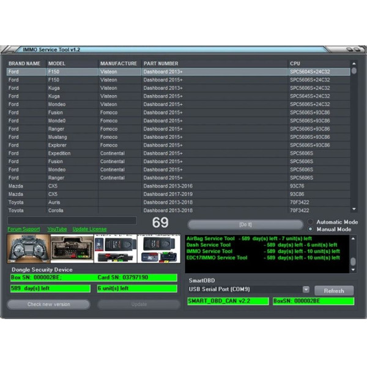Select Manual Mode radio button
This screenshot has width=367, height=365.
coord(311,229)
